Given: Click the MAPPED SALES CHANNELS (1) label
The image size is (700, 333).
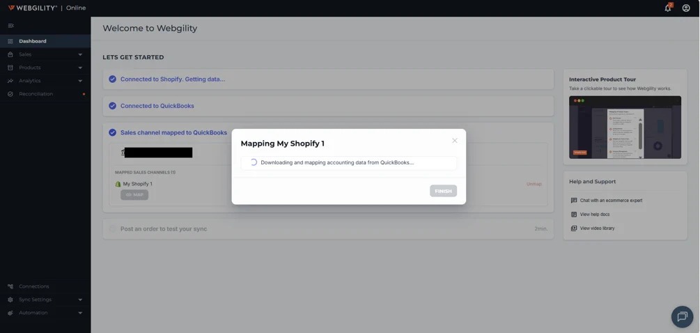Looking at the screenshot, I should pos(145,172).
